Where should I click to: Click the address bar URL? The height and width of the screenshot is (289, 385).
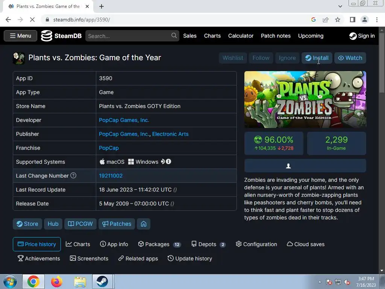82,20
